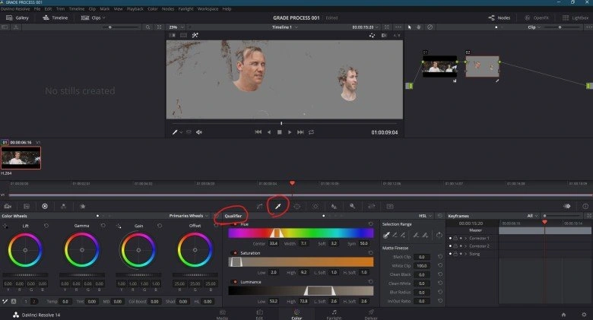Open the Playback menu
The image size is (593, 320).
click(x=135, y=8)
